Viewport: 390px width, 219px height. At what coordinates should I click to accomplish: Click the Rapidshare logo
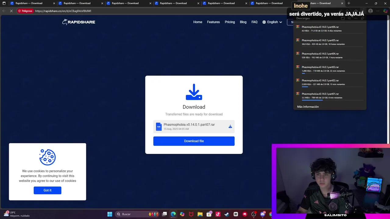[79, 22]
